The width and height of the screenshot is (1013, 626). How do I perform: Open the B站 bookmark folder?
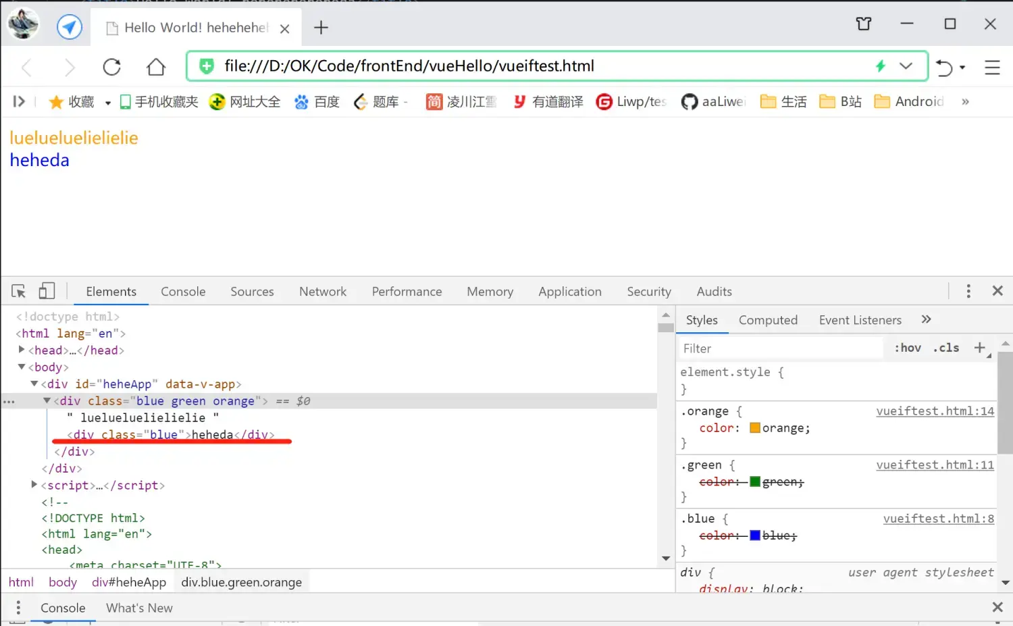pos(840,102)
